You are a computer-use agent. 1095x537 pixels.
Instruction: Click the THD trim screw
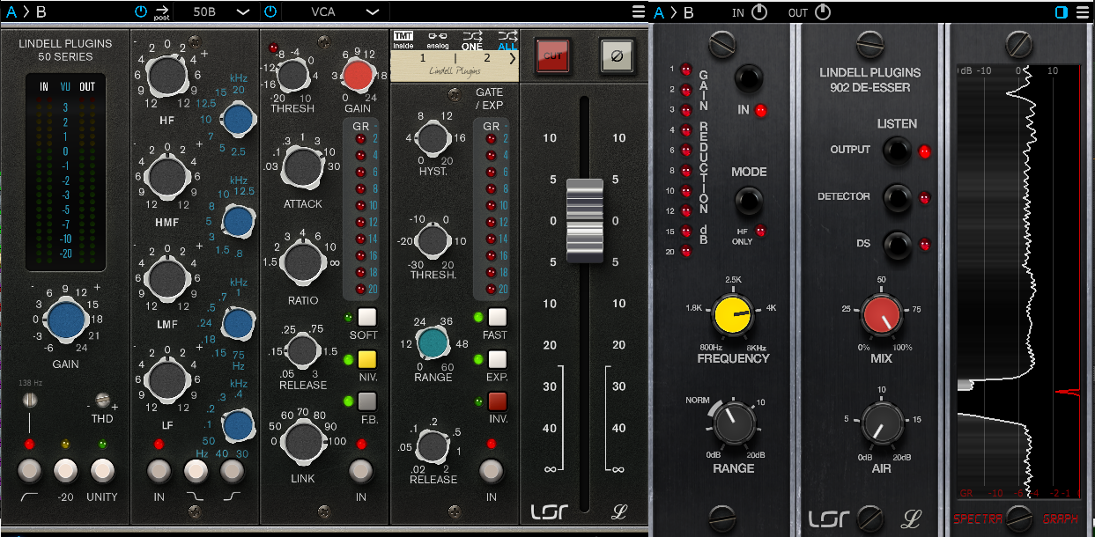(104, 401)
